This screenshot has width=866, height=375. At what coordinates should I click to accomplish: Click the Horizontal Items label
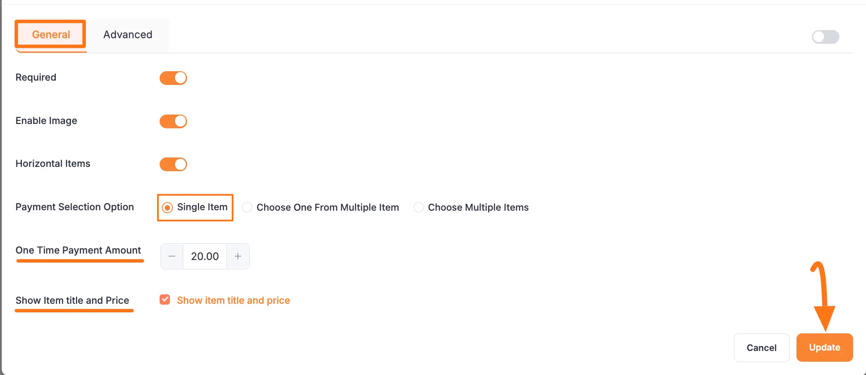[x=53, y=163]
